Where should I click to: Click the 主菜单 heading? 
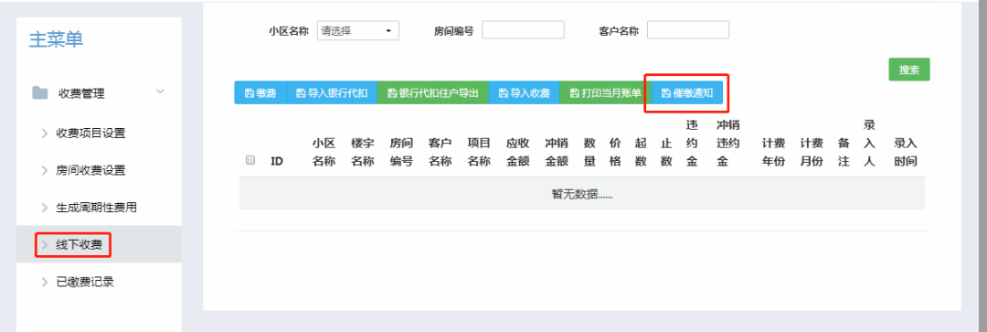[x=56, y=39]
